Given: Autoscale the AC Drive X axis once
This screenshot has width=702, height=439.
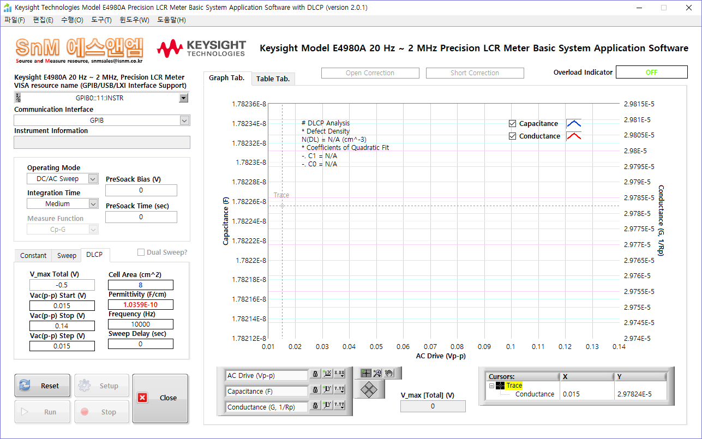Looking at the screenshot, I should click(327, 374).
